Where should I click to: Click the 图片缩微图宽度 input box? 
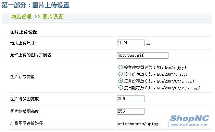click(x=131, y=99)
